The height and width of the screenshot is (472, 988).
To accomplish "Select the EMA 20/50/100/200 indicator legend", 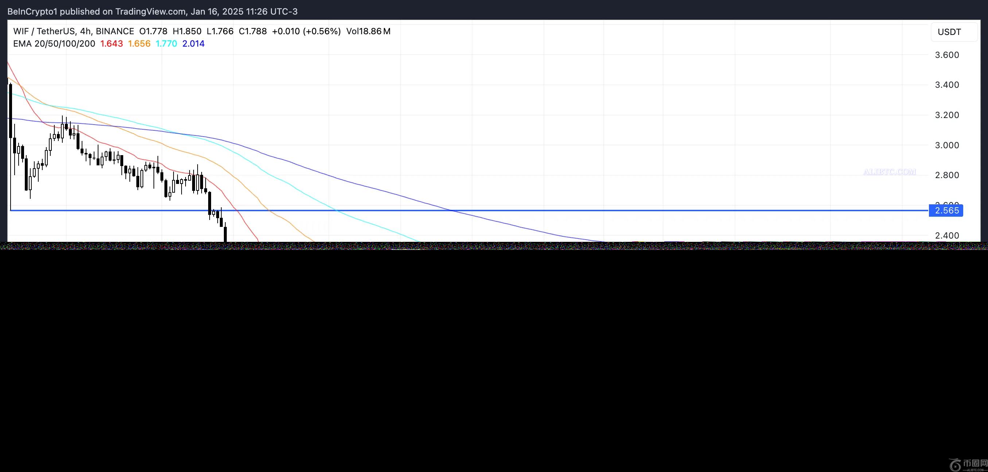I will [54, 44].
